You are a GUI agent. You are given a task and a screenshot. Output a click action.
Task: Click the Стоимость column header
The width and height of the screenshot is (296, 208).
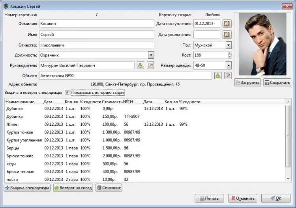click(x=112, y=102)
